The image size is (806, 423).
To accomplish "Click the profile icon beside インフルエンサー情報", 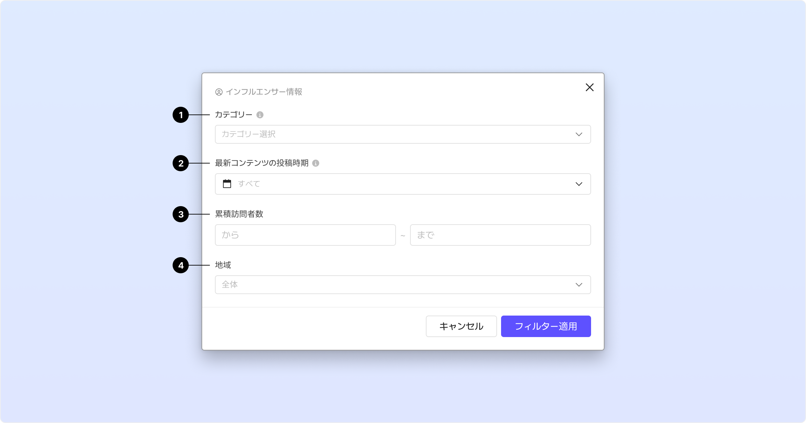I will (219, 92).
